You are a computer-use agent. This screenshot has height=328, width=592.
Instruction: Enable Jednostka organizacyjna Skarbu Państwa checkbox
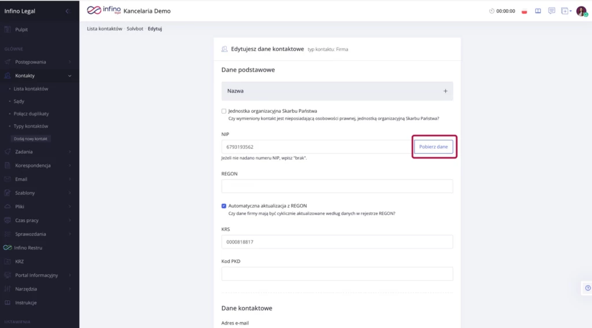(x=224, y=111)
